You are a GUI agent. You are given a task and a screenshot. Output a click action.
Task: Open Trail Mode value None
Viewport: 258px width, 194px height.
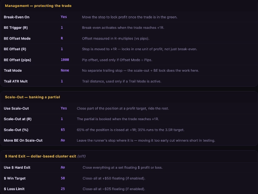coord(65,70)
